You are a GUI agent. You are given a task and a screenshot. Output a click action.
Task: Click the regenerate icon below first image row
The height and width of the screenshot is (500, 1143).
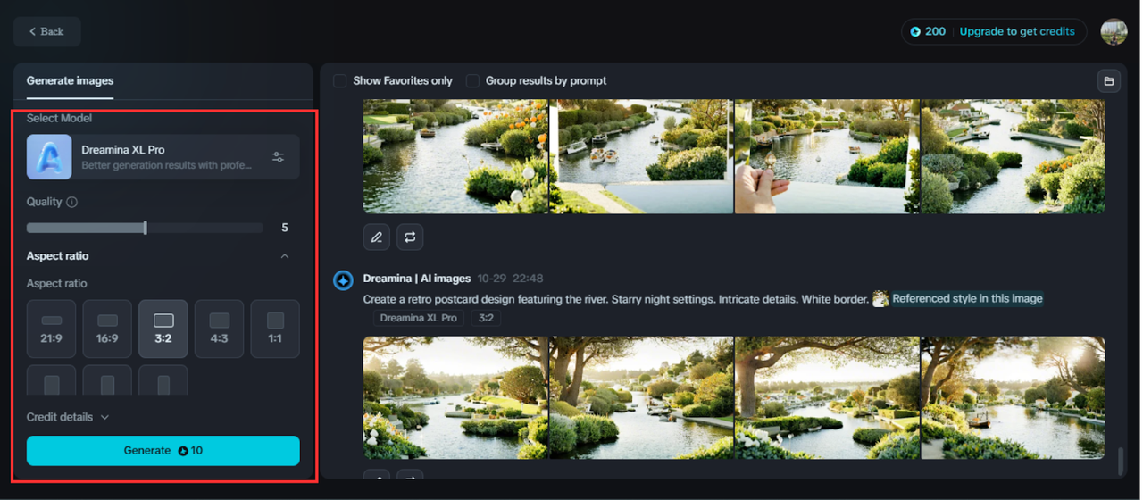tap(410, 237)
